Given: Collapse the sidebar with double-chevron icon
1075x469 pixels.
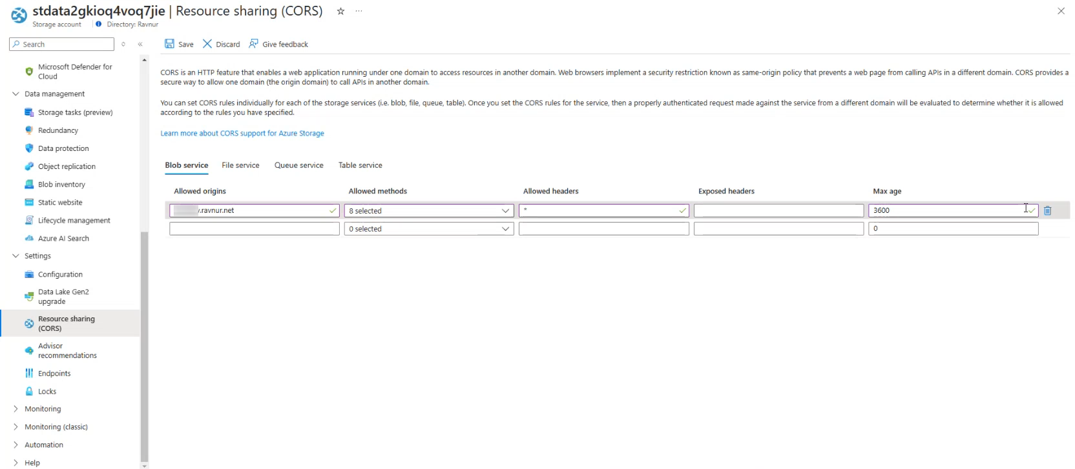Looking at the screenshot, I should [140, 45].
